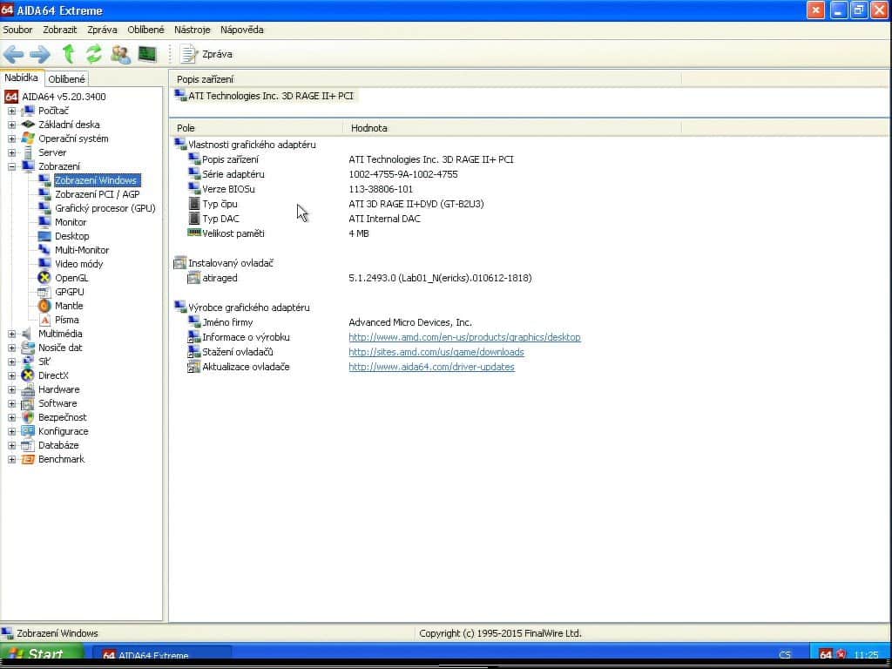This screenshot has width=892, height=669.
Task: Collapse the Zobrazení tree node
Action: (x=12, y=166)
